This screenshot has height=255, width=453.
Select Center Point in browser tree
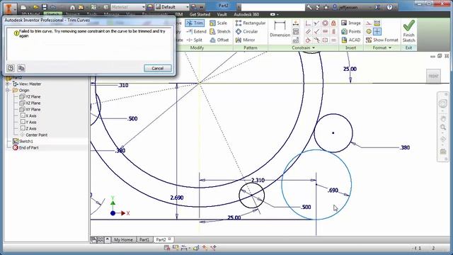33,135
